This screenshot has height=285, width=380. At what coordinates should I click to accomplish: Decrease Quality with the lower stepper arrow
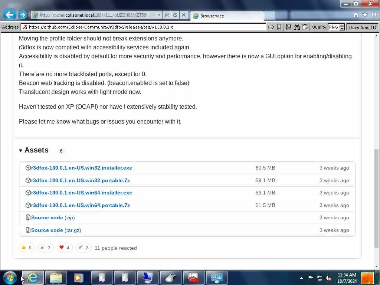[x=342, y=29]
